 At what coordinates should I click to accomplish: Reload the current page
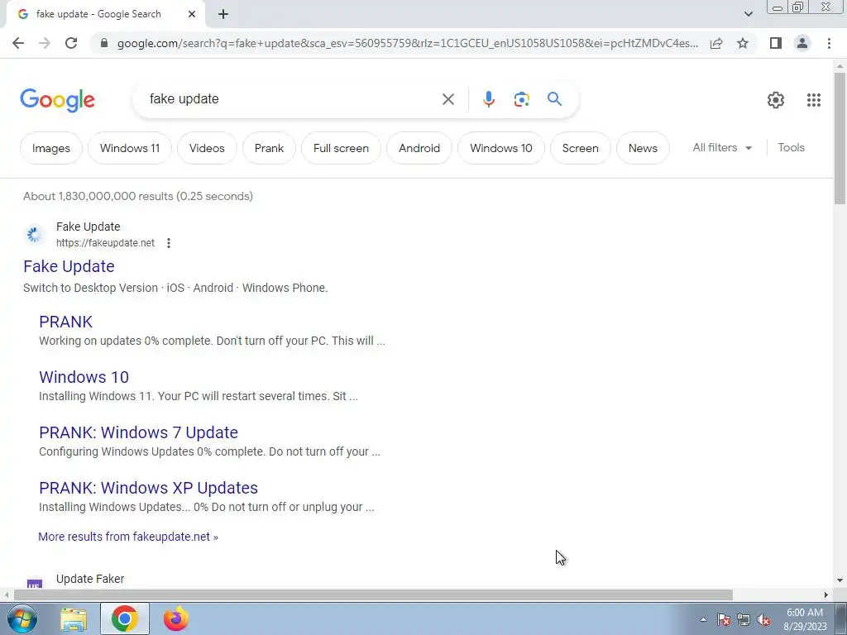pos(71,43)
